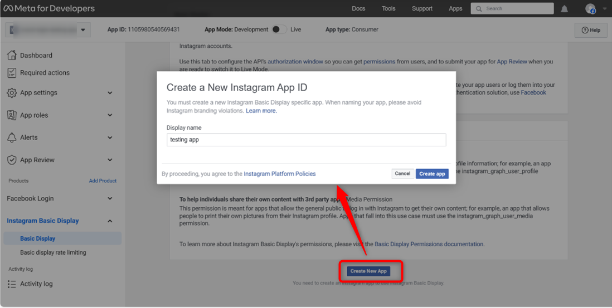Click the App settings gear icon
This screenshot has height=308, width=612.
tap(11, 93)
